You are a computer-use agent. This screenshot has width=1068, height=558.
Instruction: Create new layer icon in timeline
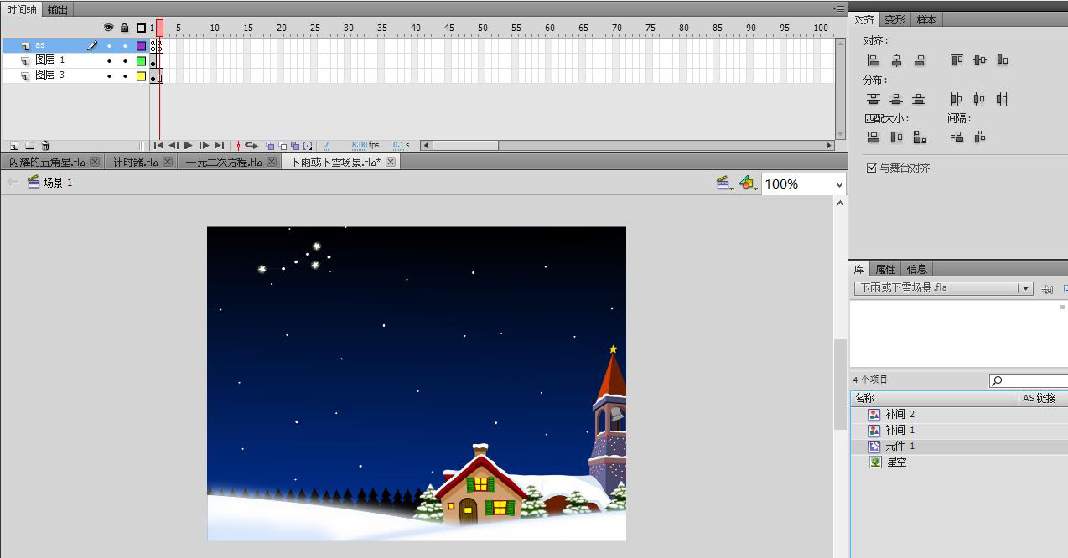[13, 146]
